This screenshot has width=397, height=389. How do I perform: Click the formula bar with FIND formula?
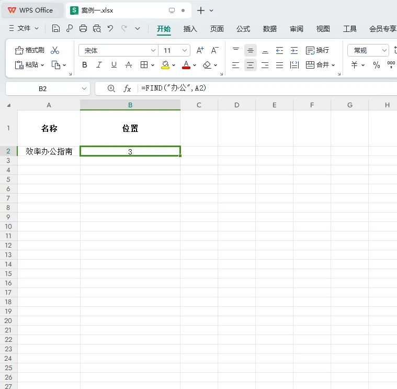(267, 88)
